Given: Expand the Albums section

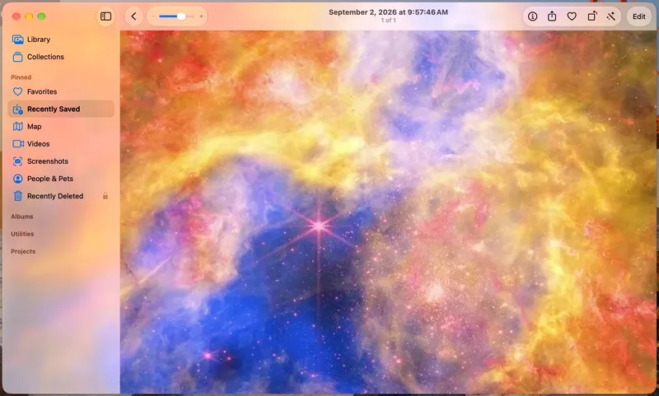Looking at the screenshot, I should 22,217.
